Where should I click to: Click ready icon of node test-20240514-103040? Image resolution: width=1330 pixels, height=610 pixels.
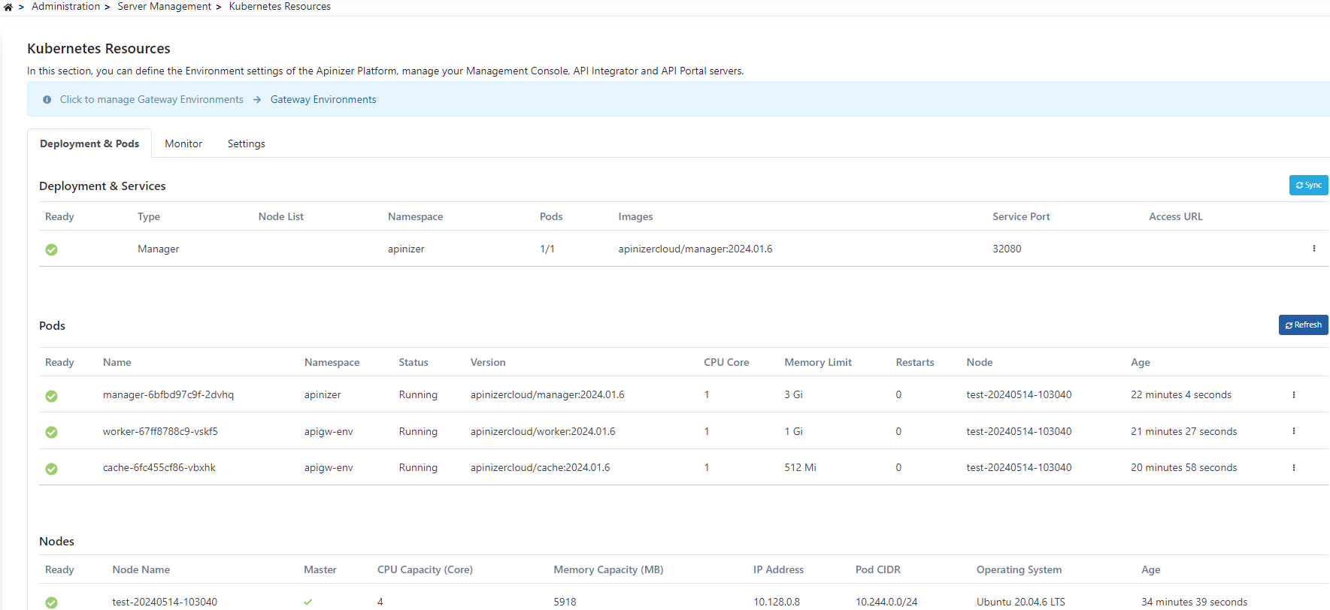(51, 602)
